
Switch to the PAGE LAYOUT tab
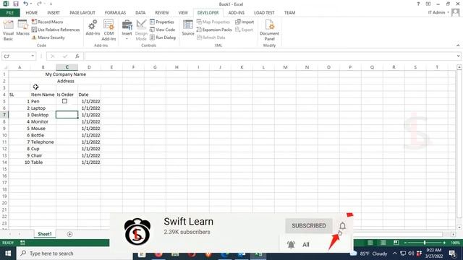tap(82, 13)
